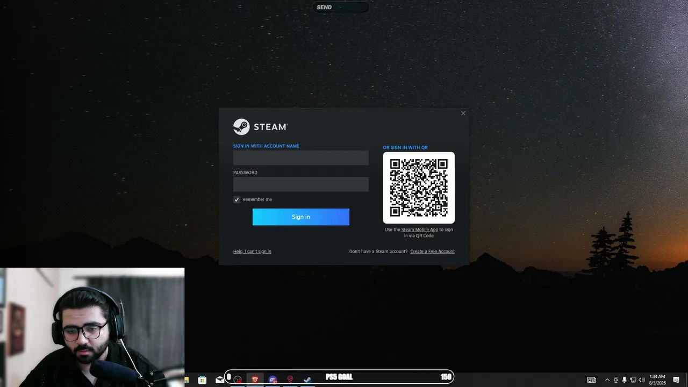Click the blue Sign in button
The width and height of the screenshot is (688, 387).
[x=301, y=217]
